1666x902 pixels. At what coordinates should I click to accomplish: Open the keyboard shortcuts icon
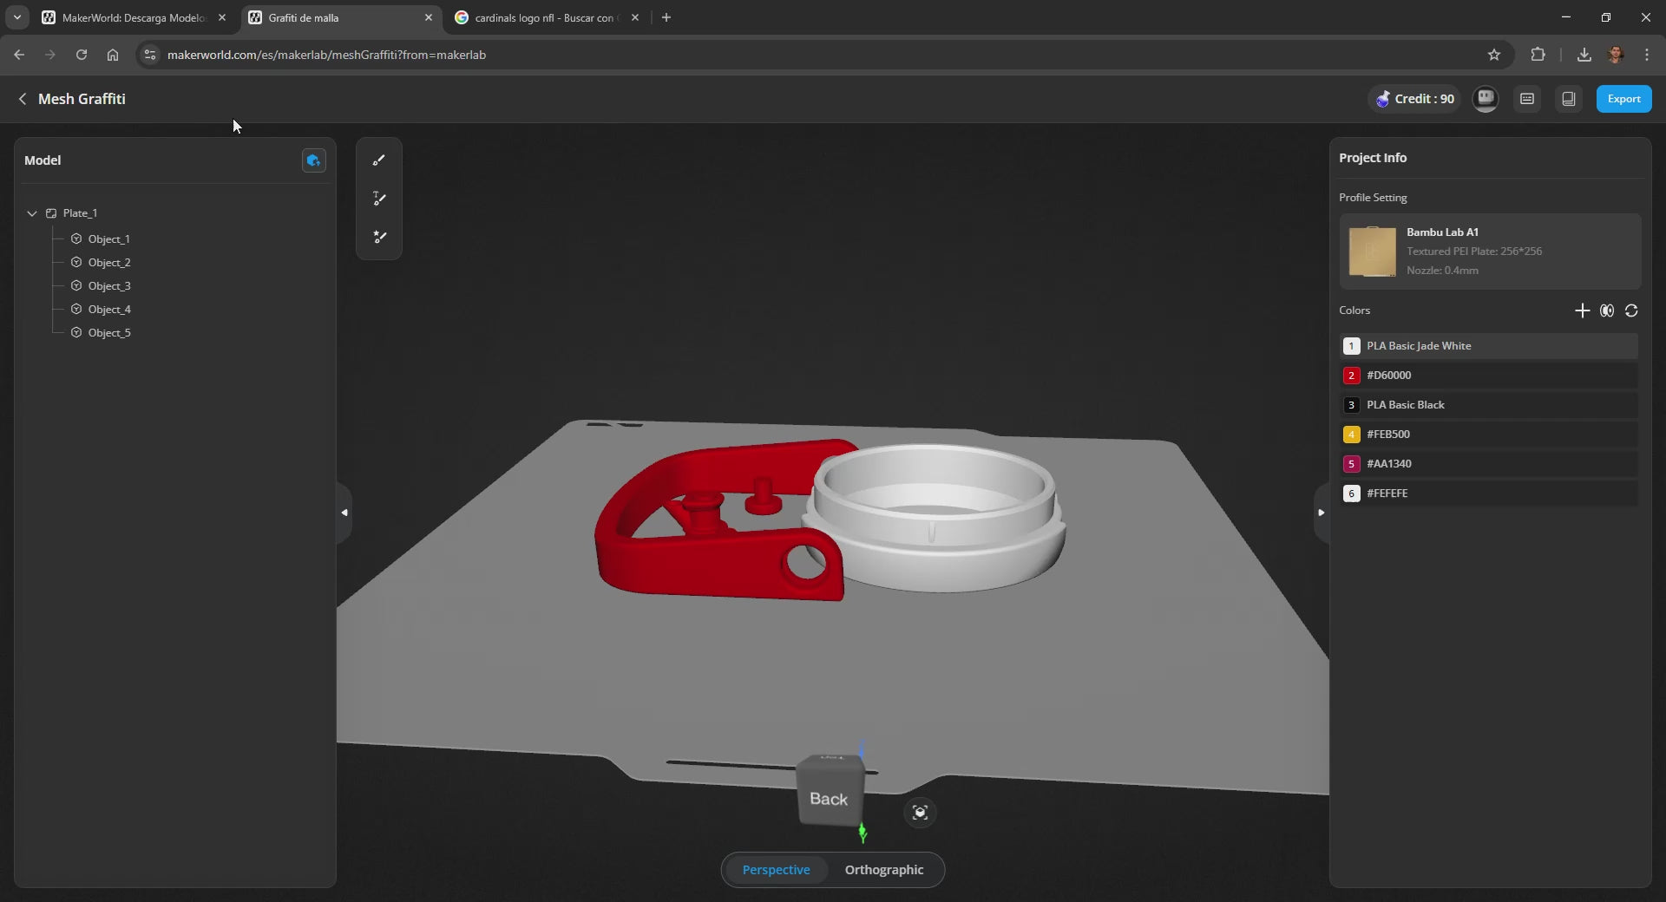click(1527, 99)
